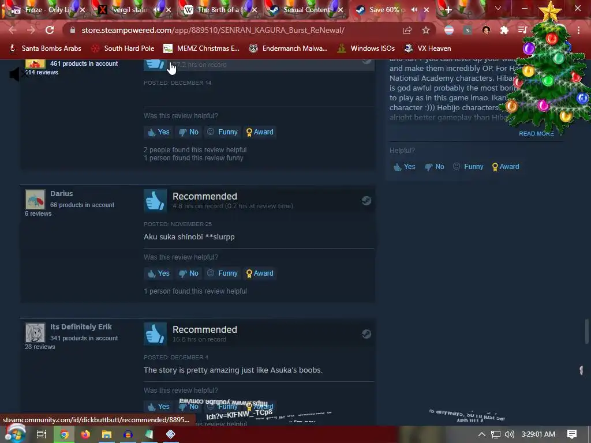This screenshot has width=591, height=443.
Task: Give an Award to Darius's review
Action: pyautogui.click(x=260, y=273)
